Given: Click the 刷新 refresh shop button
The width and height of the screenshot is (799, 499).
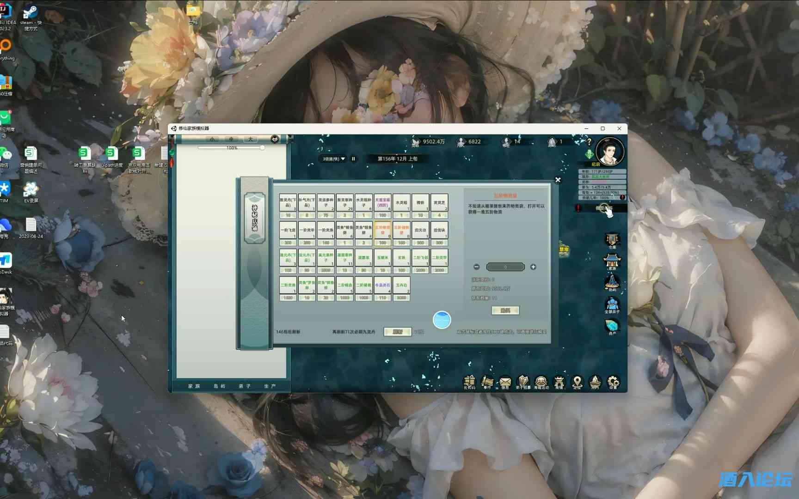Looking at the screenshot, I should pos(397,332).
